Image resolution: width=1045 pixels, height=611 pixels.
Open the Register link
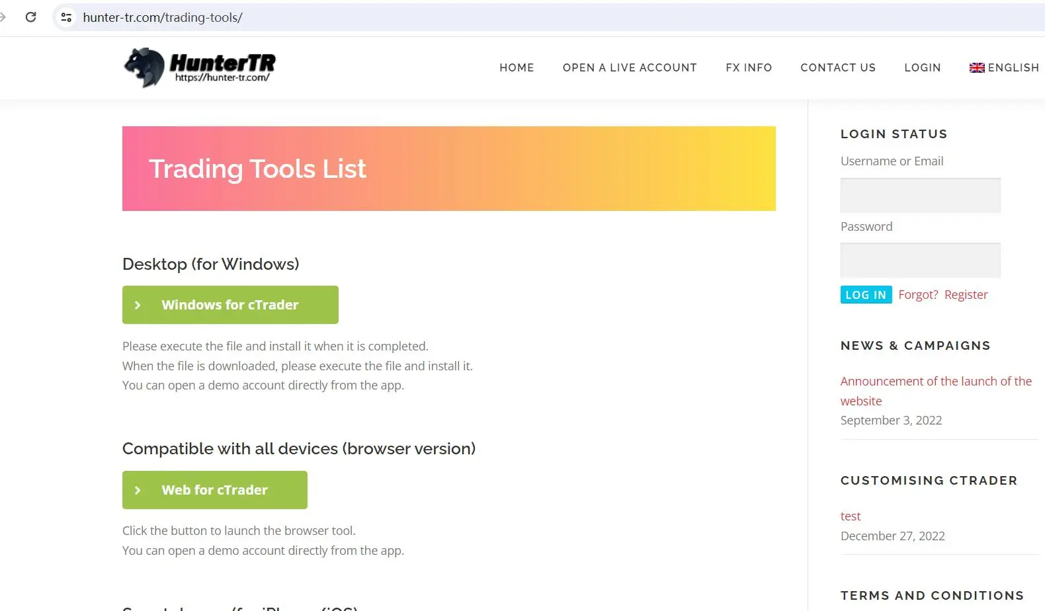tap(966, 295)
